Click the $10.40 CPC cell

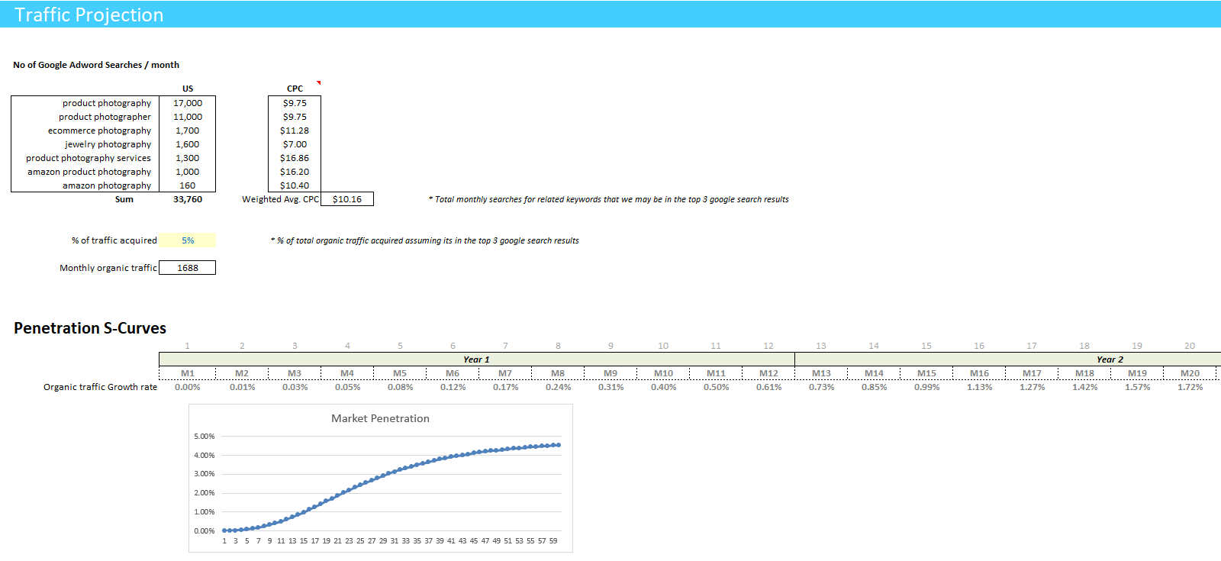(295, 185)
